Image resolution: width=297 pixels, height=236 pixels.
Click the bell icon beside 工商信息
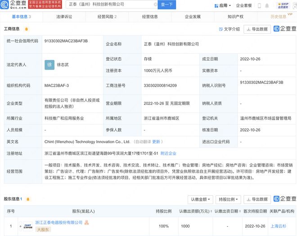(x=27, y=29)
